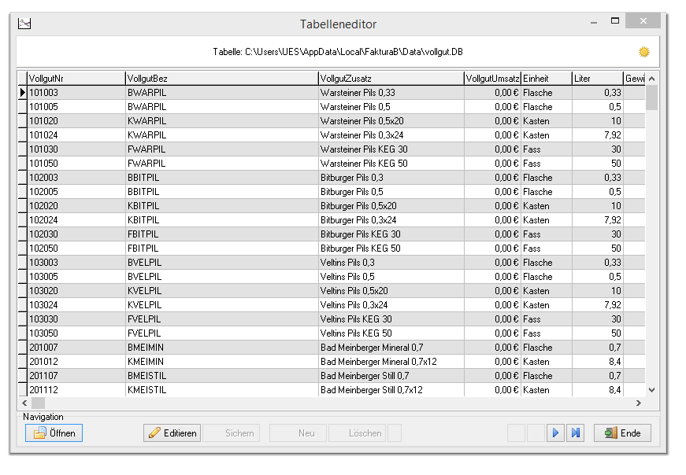The height and width of the screenshot is (475, 686).
Task: Click the vertical scrollbar thumb
Action: pos(651,98)
